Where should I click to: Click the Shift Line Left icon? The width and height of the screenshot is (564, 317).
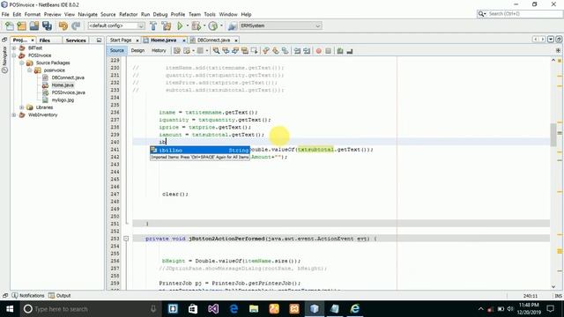click(x=298, y=51)
